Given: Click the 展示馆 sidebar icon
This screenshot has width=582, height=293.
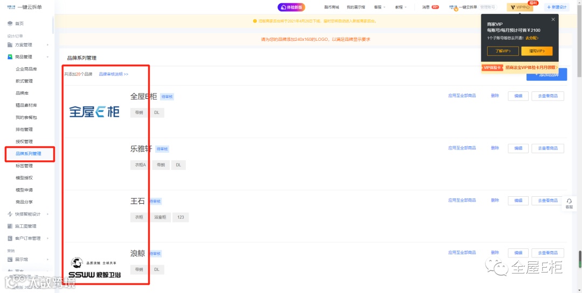Looking at the screenshot, I should coord(10,260).
